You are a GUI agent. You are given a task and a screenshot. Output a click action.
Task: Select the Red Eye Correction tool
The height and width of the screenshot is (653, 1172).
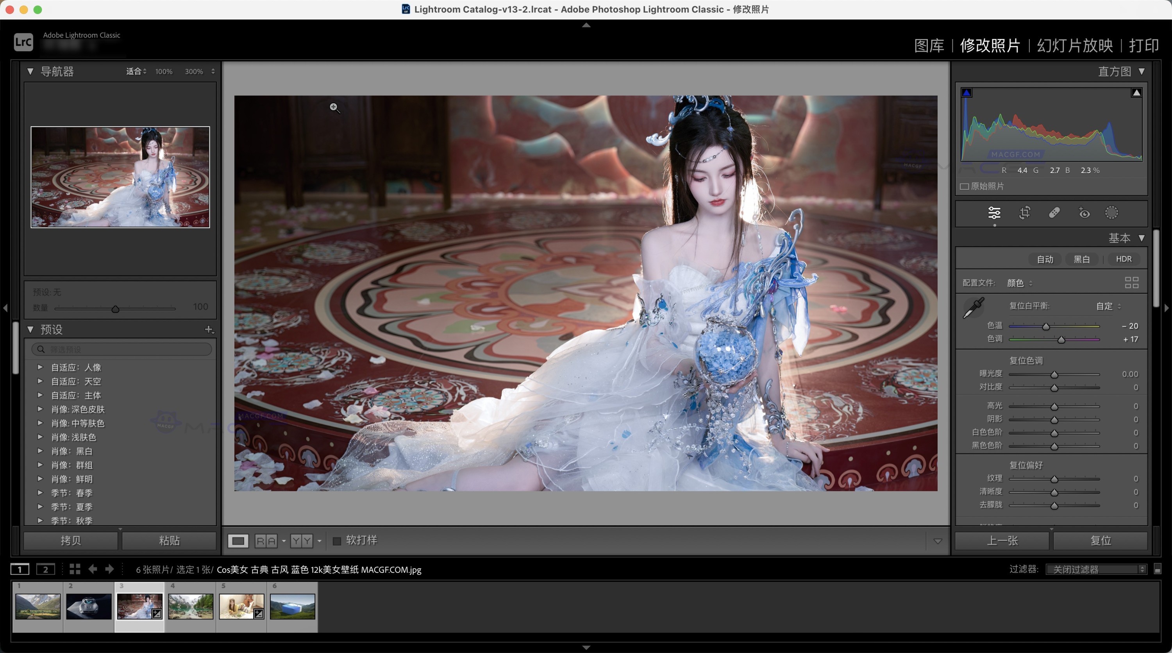click(x=1083, y=213)
